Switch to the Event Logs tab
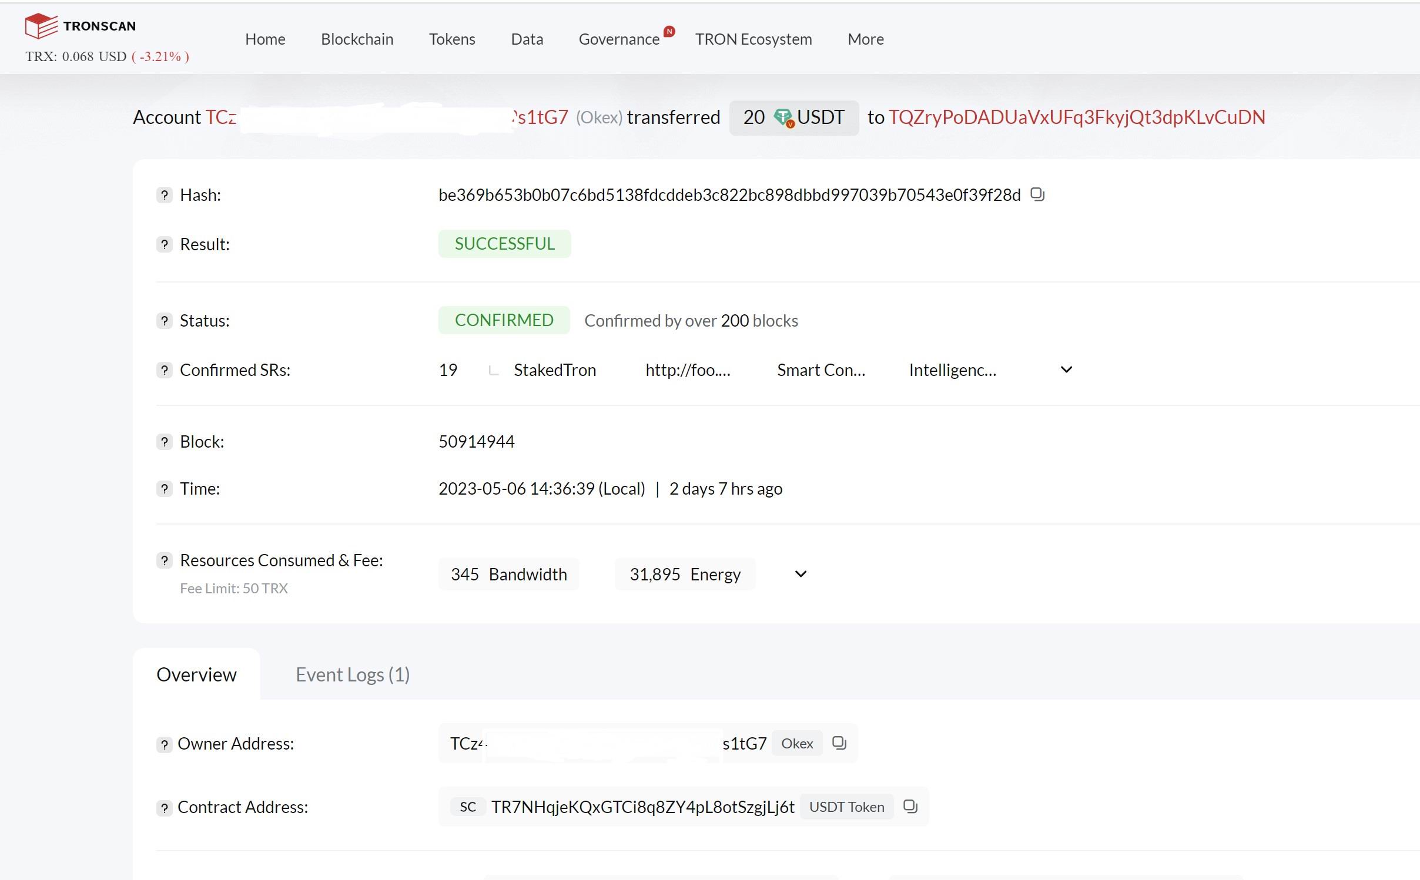This screenshot has height=880, width=1420. [352, 674]
